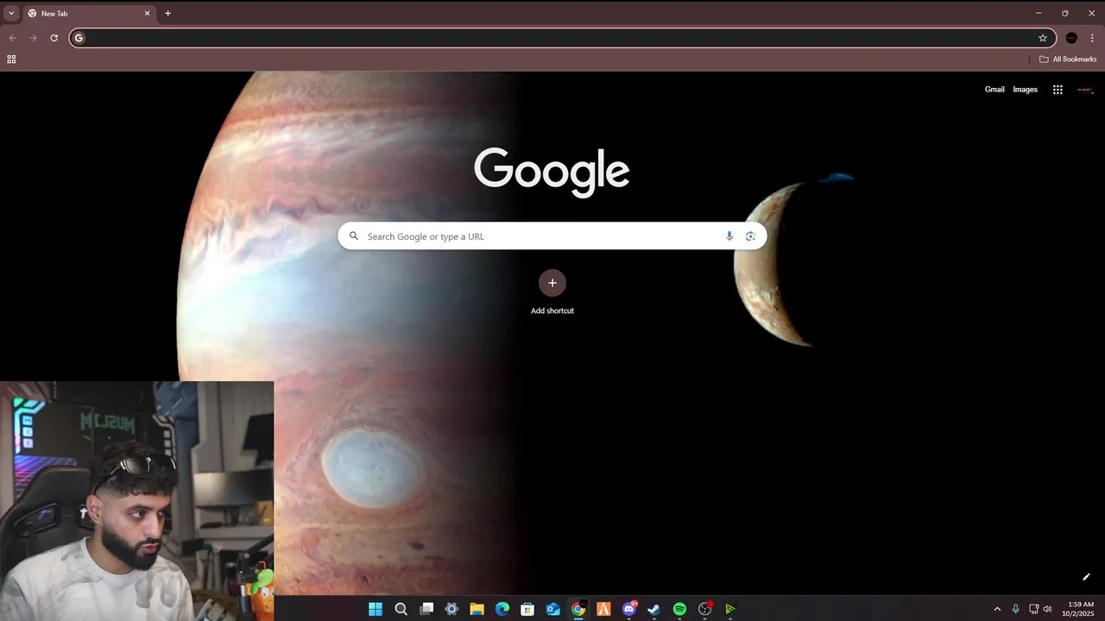Open the Images link
Viewport: 1105px width, 621px height.
tap(1025, 90)
